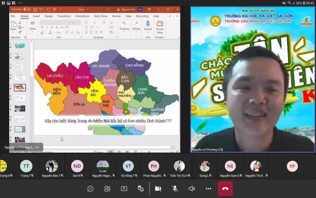This screenshot has width=316, height=198.
Task: Switch to the Slide Show tab
Action: (100, 16)
